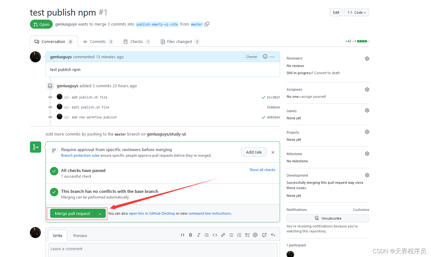
Task: Click check mark status of commit 61cd02f
Action: (x=264, y=97)
